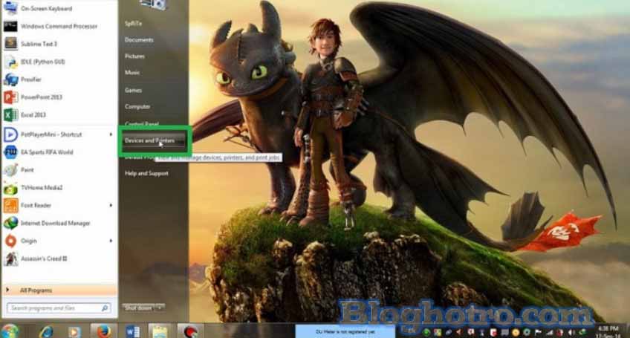Open Help and Support

pos(146,174)
